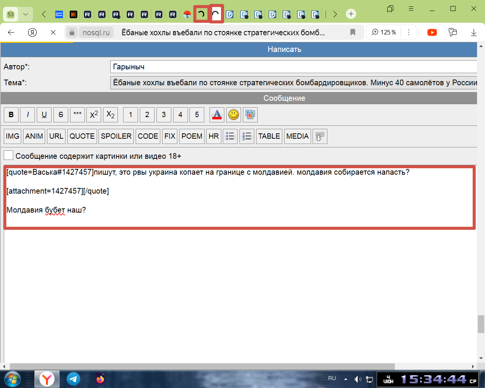Screen dimensions: 485x388
Task: Toggle underline formatting button U
Action: [44, 114]
